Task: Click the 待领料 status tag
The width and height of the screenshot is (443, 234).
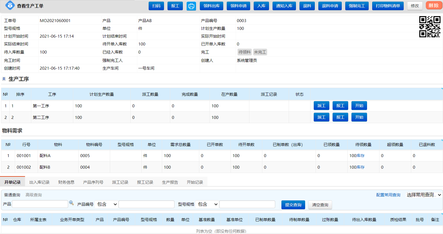Action: click(245, 52)
